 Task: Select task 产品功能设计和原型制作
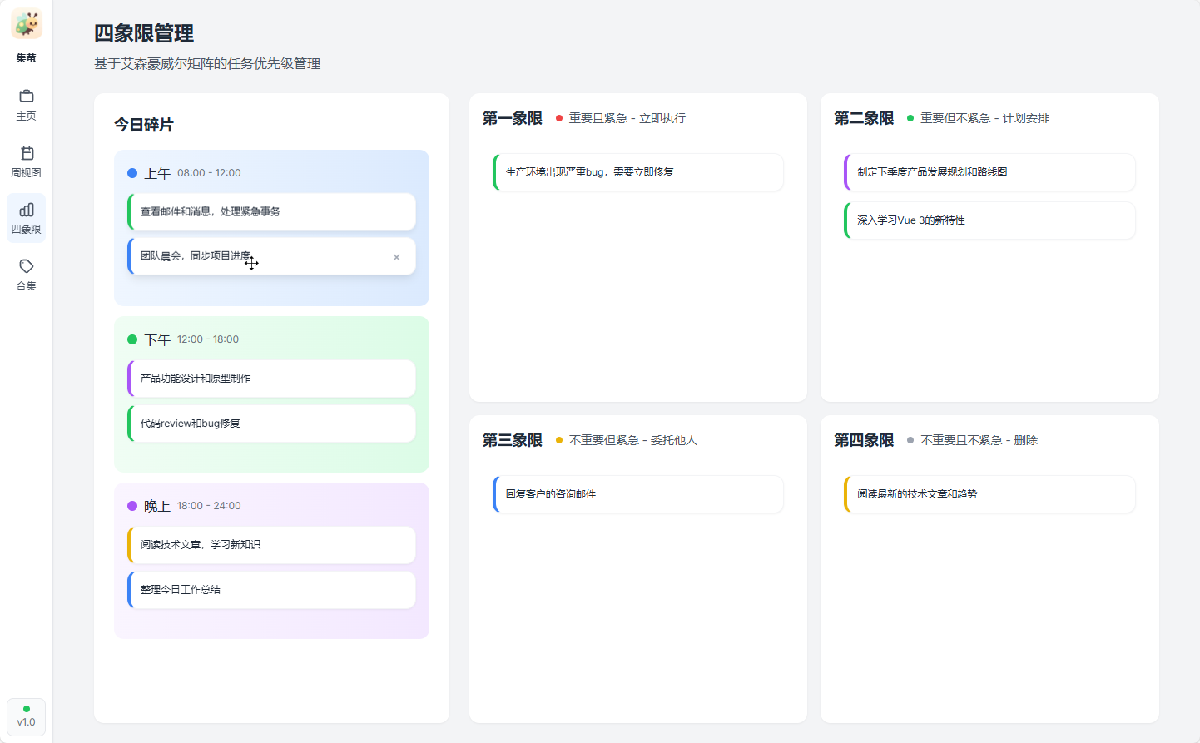point(272,379)
